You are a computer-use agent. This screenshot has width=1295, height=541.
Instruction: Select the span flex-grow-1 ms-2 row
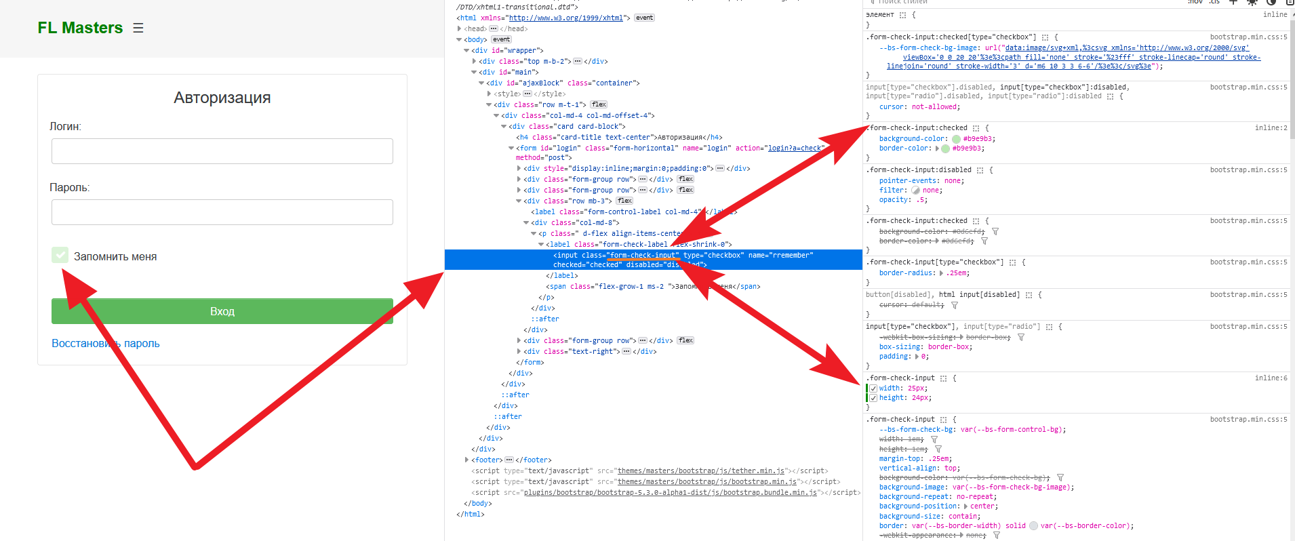(654, 286)
